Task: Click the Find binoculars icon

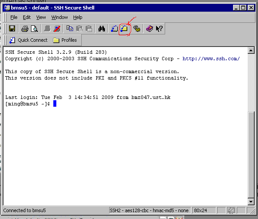Action: (102, 29)
